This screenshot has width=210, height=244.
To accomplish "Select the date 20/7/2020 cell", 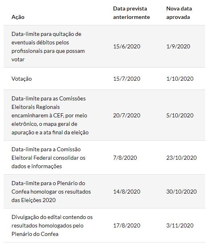I will pos(127,115).
